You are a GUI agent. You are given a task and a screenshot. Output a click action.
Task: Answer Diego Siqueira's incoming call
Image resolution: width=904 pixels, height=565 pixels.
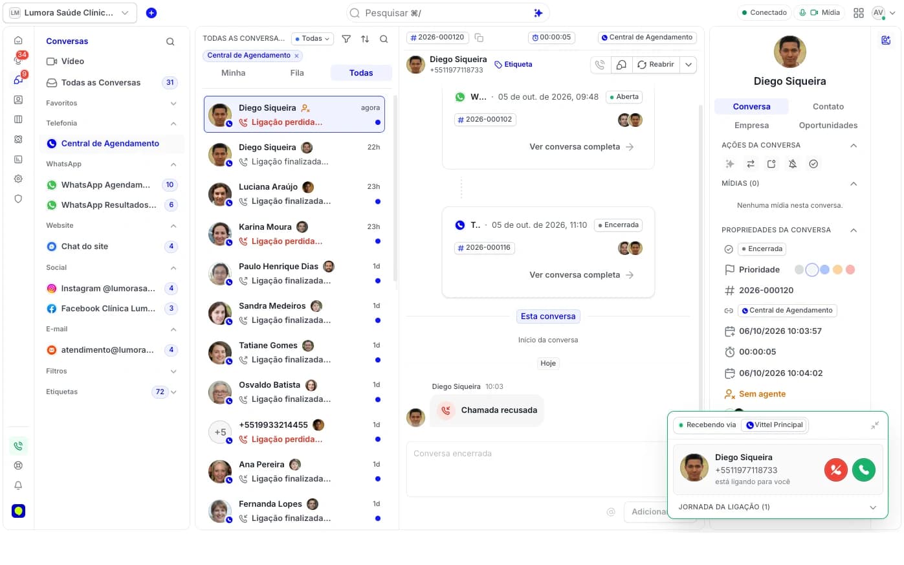[x=864, y=469]
